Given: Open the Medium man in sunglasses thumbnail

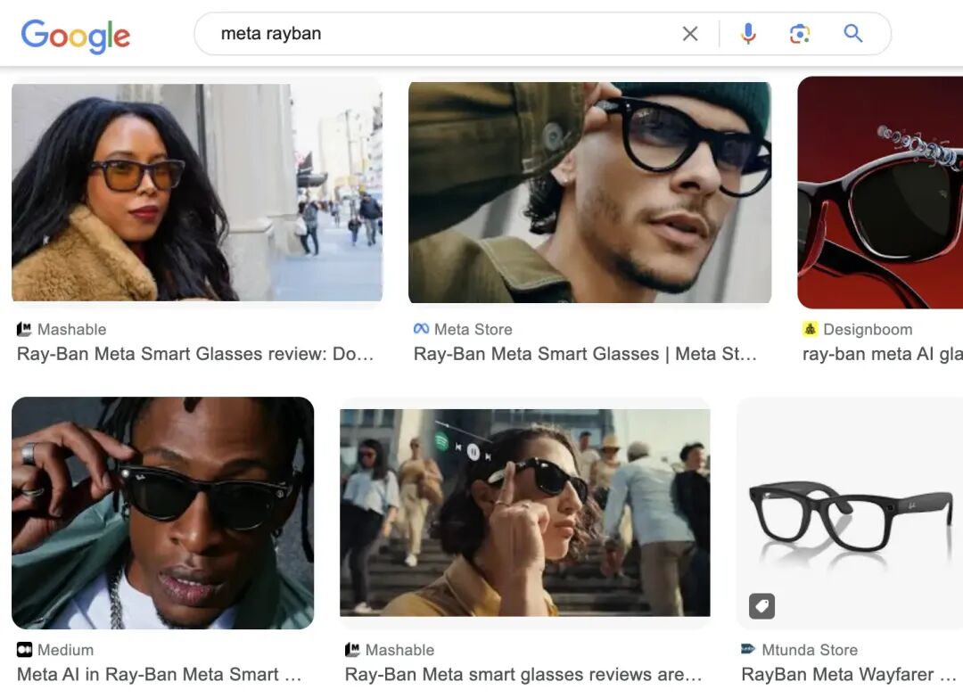Looking at the screenshot, I should (x=163, y=513).
